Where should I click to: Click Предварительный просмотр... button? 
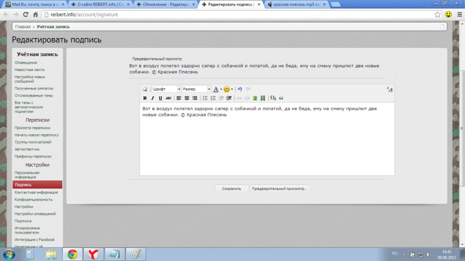tap(279, 189)
